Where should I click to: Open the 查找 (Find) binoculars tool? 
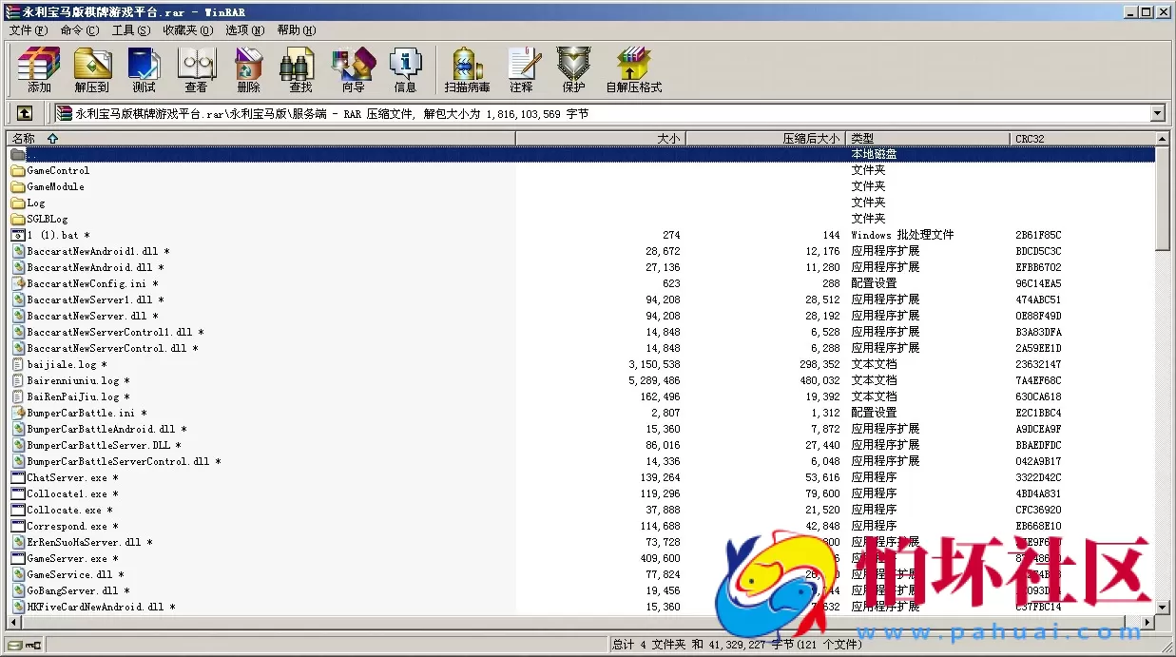tap(300, 70)
